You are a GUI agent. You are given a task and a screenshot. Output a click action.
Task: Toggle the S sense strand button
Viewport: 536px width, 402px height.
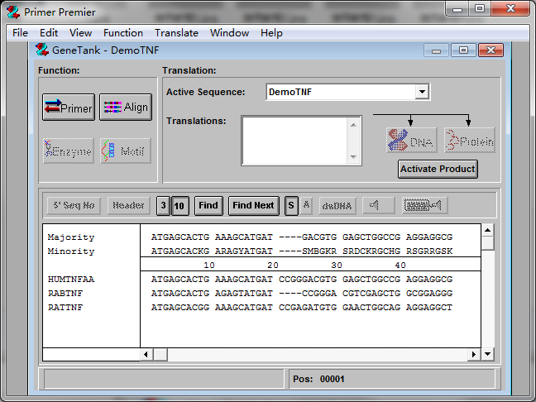tap(291, 205)
